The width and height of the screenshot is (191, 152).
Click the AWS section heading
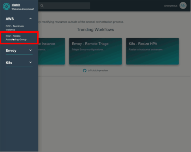point(10,19)
